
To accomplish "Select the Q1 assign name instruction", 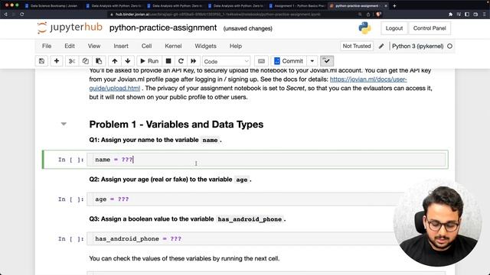I will coord(155,140).
